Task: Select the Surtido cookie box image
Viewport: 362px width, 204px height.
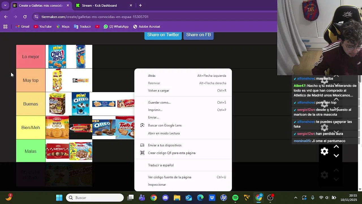Action: point(57,151)
